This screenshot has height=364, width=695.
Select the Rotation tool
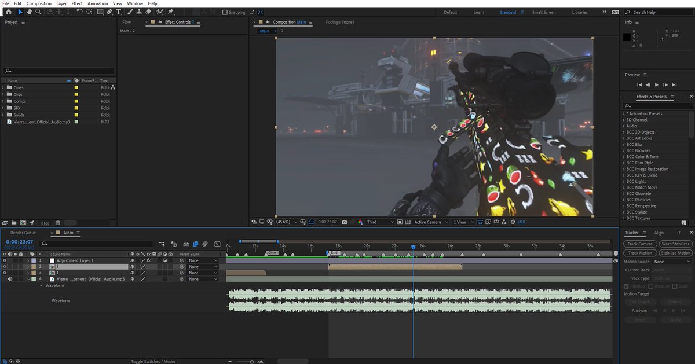pyautogui.click(x=79, y=12)
